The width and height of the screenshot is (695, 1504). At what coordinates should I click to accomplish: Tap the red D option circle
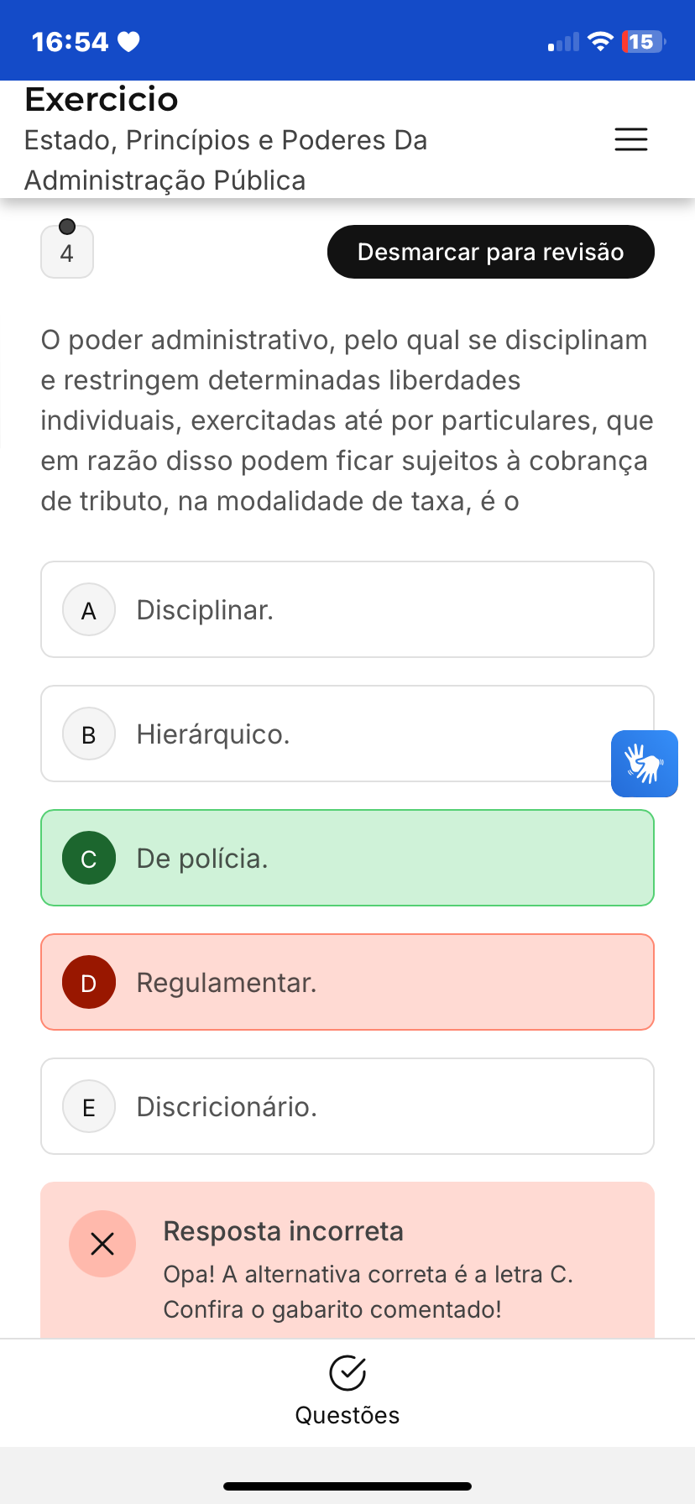tap(89, 983)
